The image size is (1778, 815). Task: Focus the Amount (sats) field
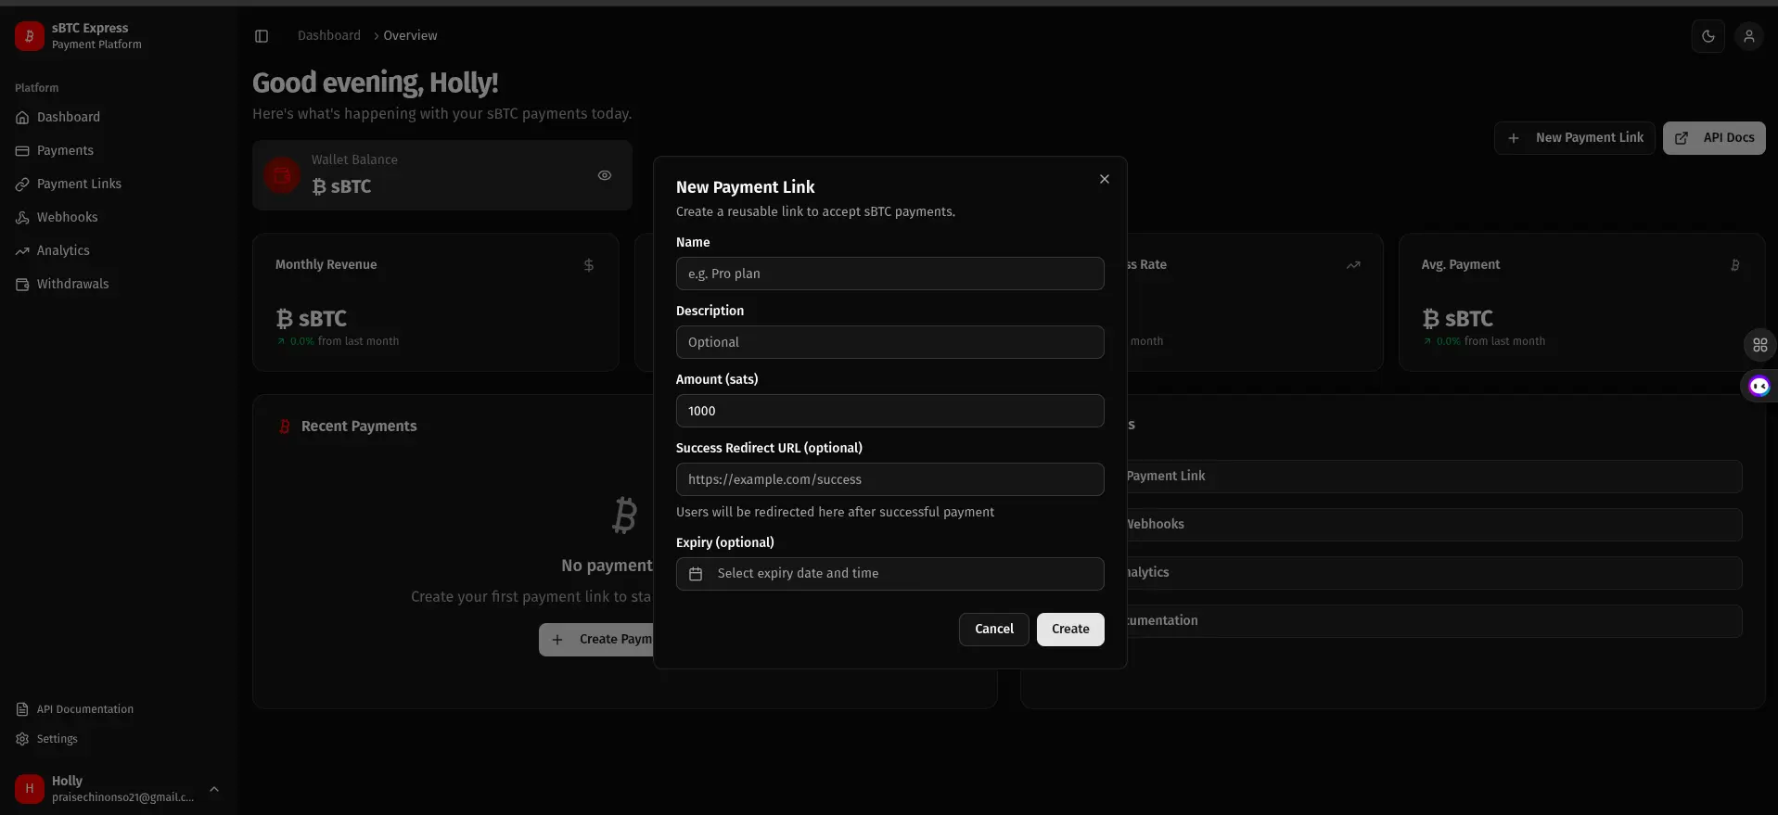click(889, 411)
